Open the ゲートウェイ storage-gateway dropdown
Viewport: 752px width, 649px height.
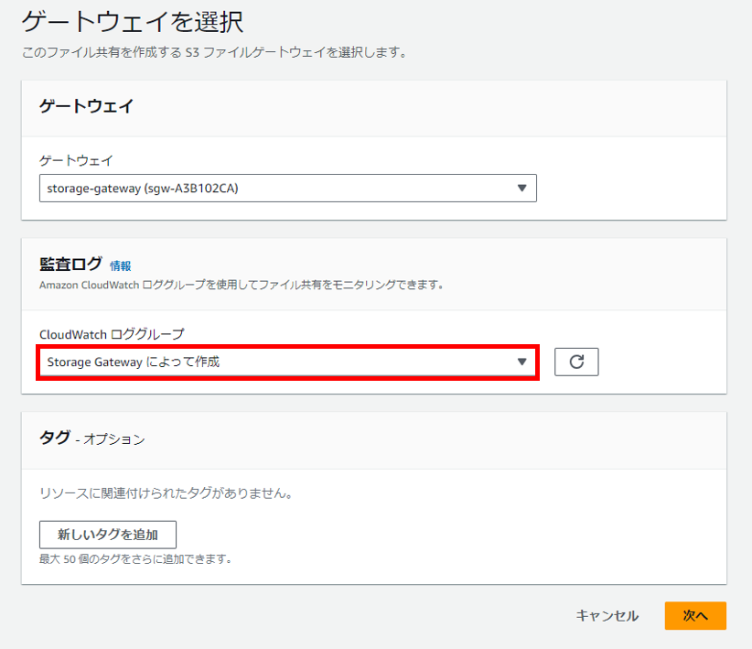[288, 189]
